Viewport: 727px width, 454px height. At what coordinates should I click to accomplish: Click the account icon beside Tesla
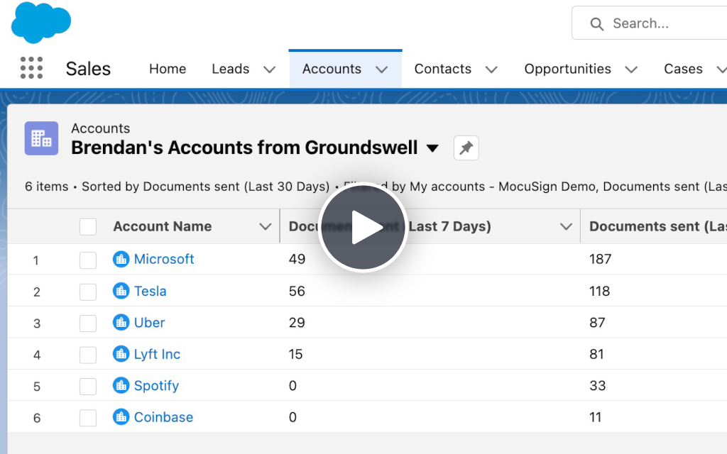pos(121,291)
